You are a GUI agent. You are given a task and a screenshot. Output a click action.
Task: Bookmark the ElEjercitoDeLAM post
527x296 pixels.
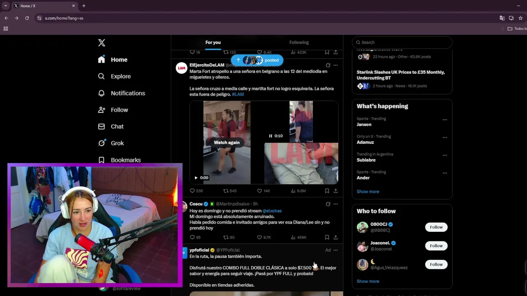pos(327,191)
